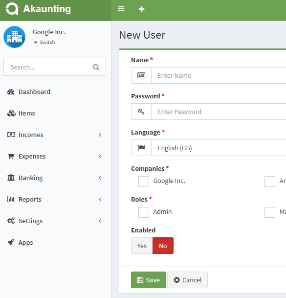
Task: Click the Google Inc. company name in sidebar
Action: click(49, 32)
